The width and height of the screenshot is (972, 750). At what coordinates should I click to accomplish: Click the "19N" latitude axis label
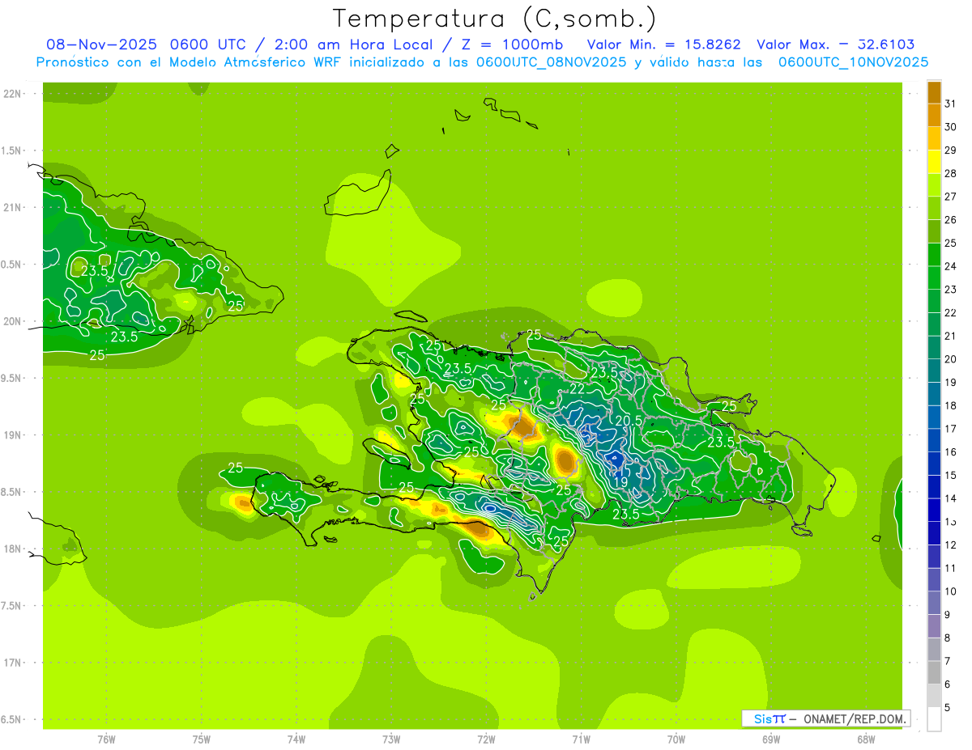[x=12, y=435]
